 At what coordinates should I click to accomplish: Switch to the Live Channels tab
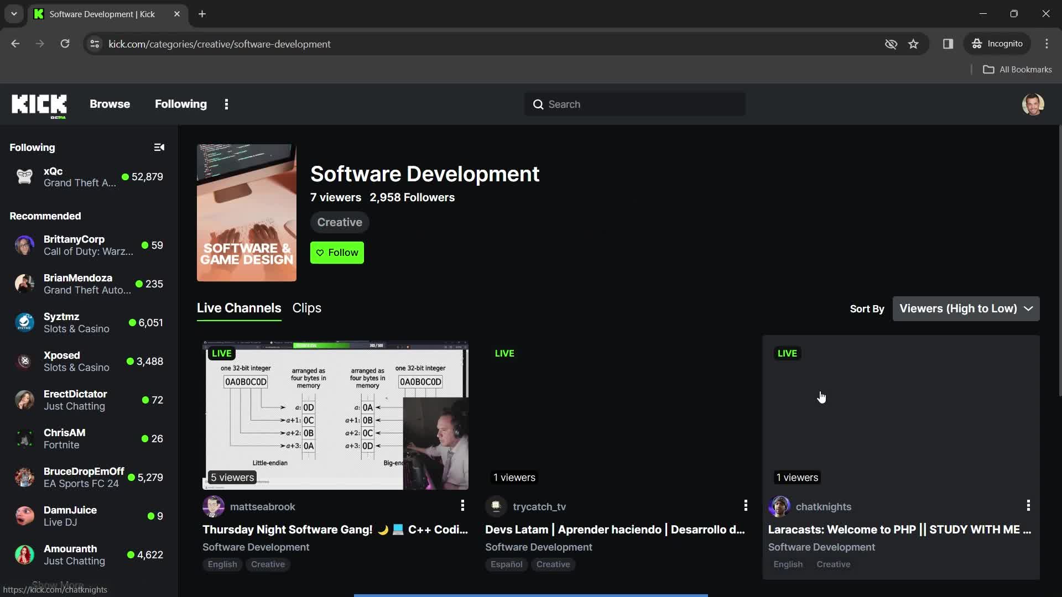[x=239, y=308]
